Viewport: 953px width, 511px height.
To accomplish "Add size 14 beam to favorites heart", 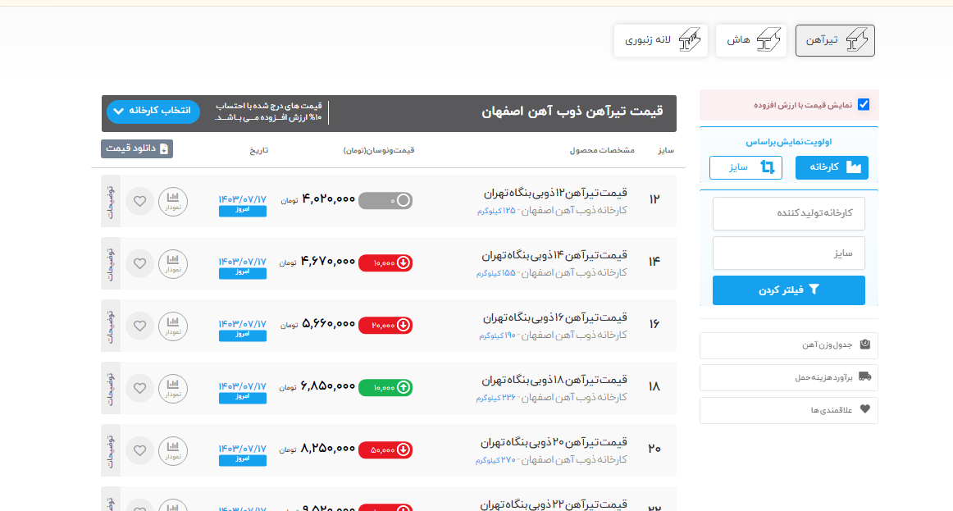I will coord(139,263).
